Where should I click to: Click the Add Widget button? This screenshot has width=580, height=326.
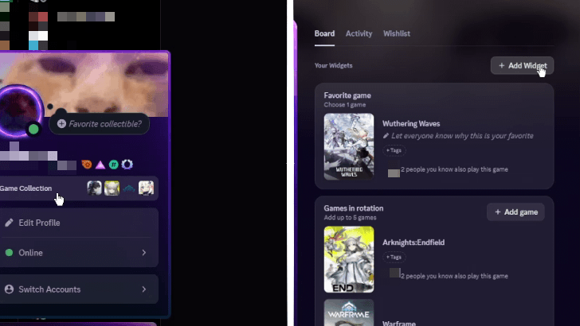[522, 65]
